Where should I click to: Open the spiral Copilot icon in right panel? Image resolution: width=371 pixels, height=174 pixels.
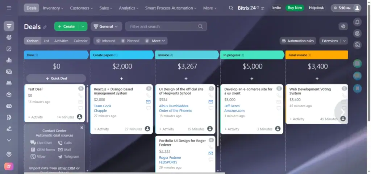(x=358, y=33)
